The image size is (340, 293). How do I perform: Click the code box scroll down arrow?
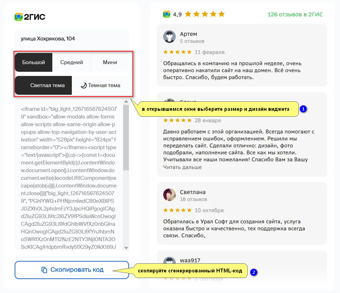pos(126,247)
